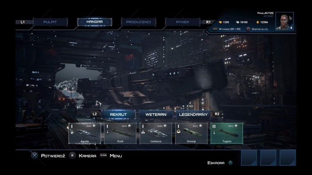This screenshot has width=312, height=175.
Task: Click the Potwierdź confirm label
Action: (x=53, y=156)
